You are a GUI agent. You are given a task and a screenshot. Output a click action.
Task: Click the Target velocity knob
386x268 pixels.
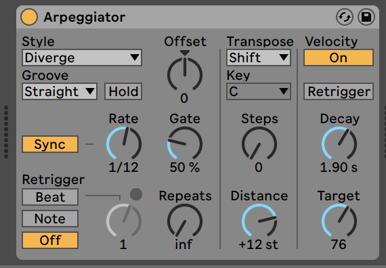coord(339,221)
